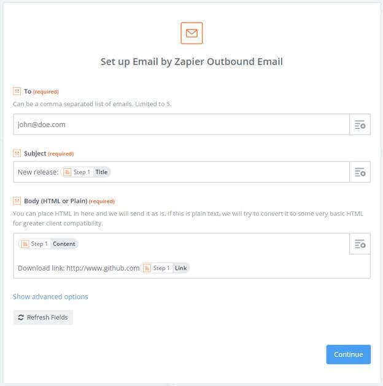Image resolution: width=383 pixels, height=386 pixels.
Task: Click into the To email input field
Action: 182,125
